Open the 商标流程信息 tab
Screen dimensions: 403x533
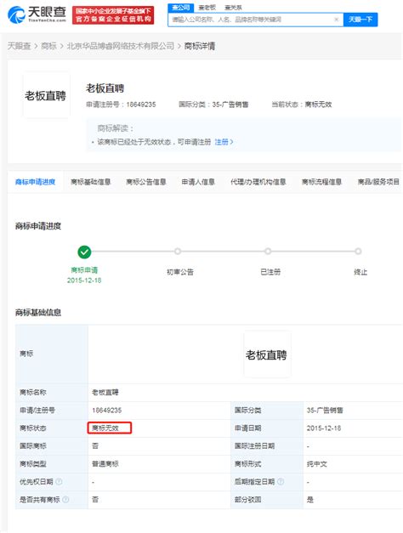(x=321, y=182)
